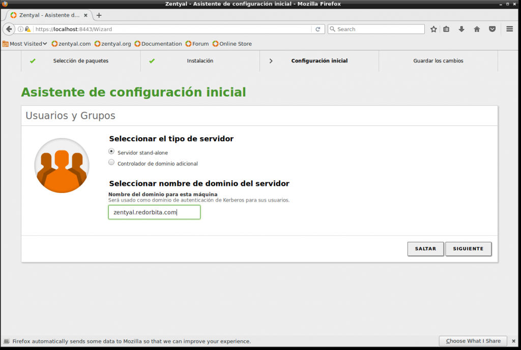The height and width of the screenshot is (350, 521).
Task: Go to Firefox Home icon
Action: (x=477, y=29)
